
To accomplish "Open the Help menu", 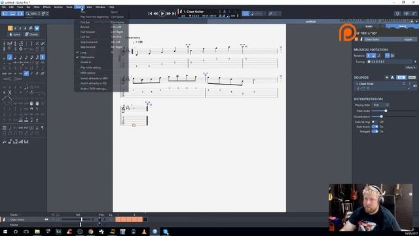I will [111, 7].
